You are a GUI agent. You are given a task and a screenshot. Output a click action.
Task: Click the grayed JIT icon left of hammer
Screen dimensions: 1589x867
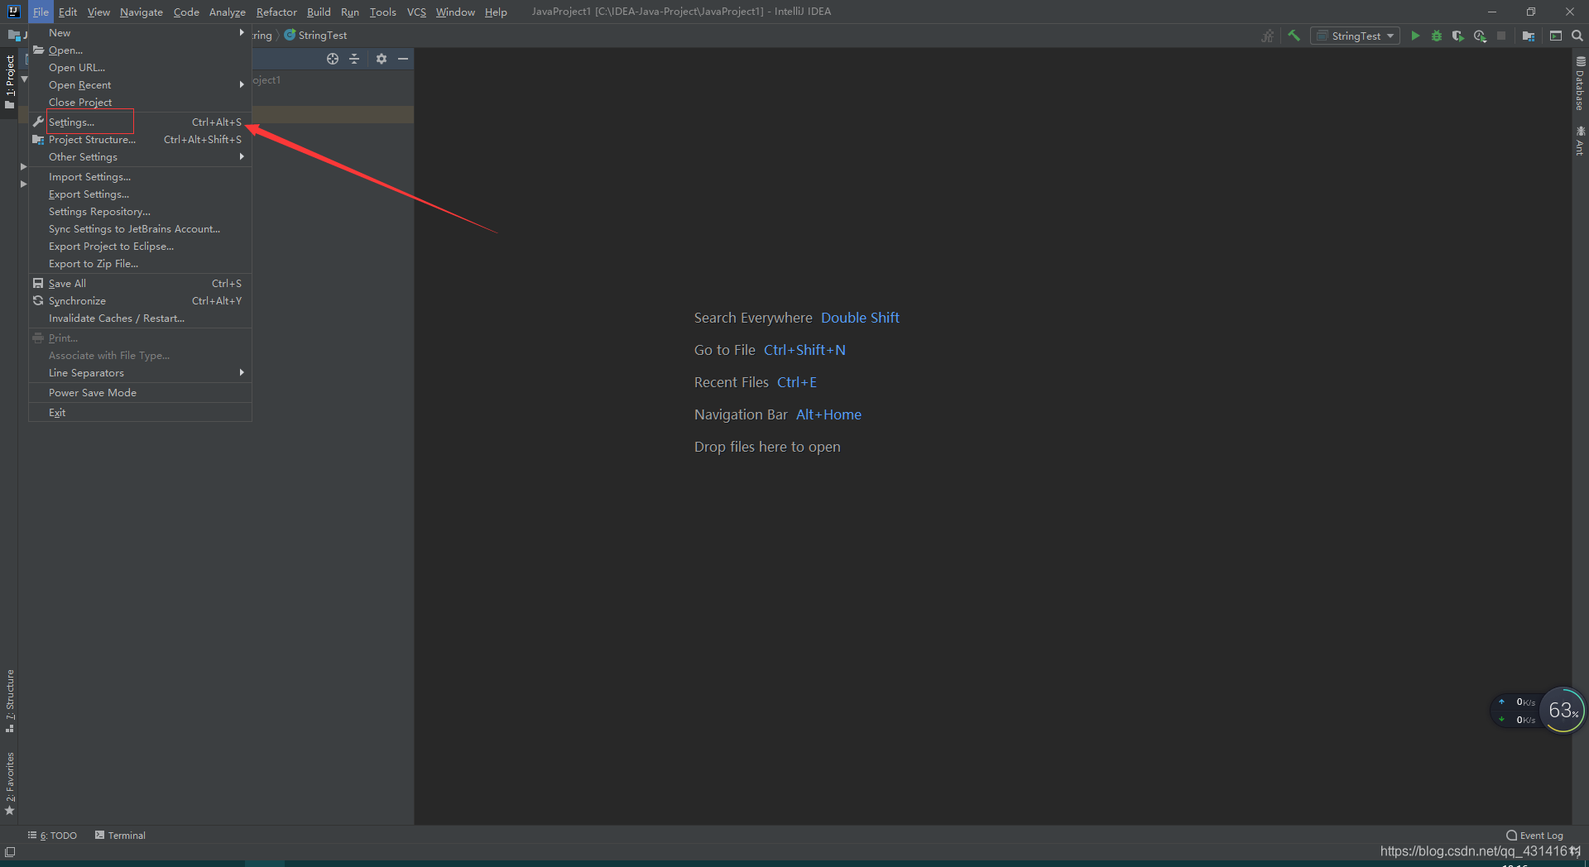tap(1268, 36)
